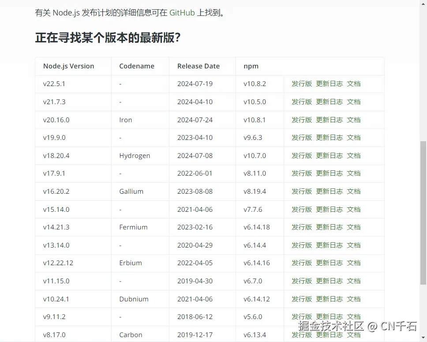This screenshot has height=342, width=427.
Task: Open 文档 link for v21.7.3
Action: (353, 101)
